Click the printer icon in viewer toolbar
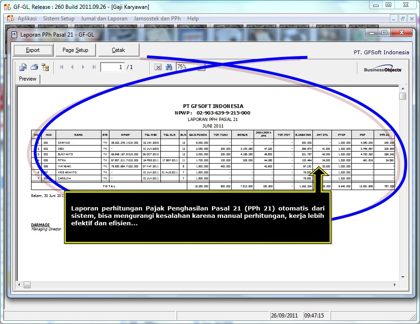This screenshot has height=324, width=420. (x=34, y=67)
